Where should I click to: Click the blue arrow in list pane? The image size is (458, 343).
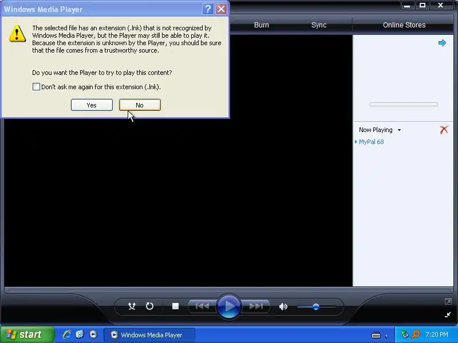pyautogui.click(x=442, y=43)
